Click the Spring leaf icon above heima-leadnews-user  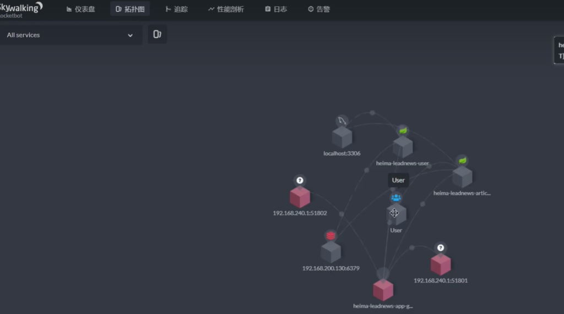403,131
